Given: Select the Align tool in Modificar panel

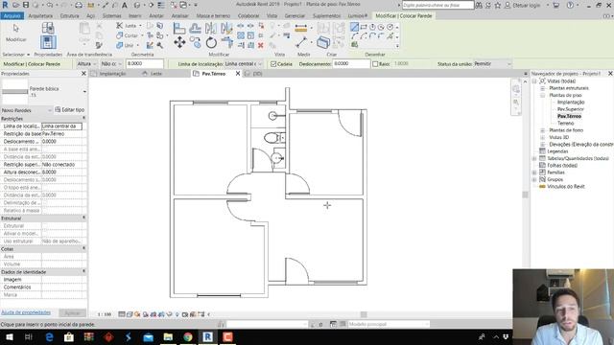Looking at the screenshot, I should 179,28.
